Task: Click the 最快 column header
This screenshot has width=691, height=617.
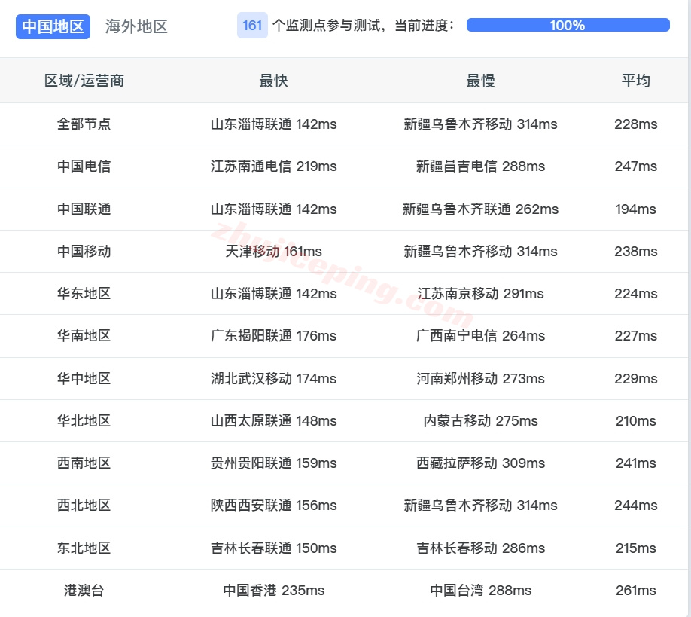Action: (x=273, y=81)
